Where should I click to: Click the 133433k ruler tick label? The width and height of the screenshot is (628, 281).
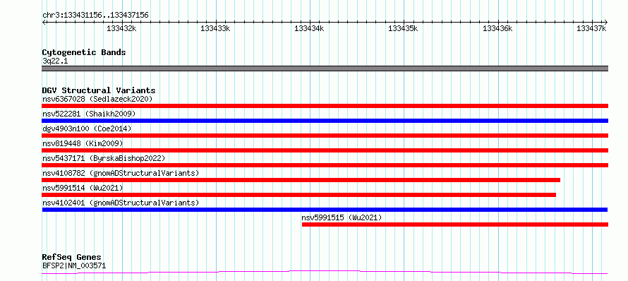click(216, 28)
